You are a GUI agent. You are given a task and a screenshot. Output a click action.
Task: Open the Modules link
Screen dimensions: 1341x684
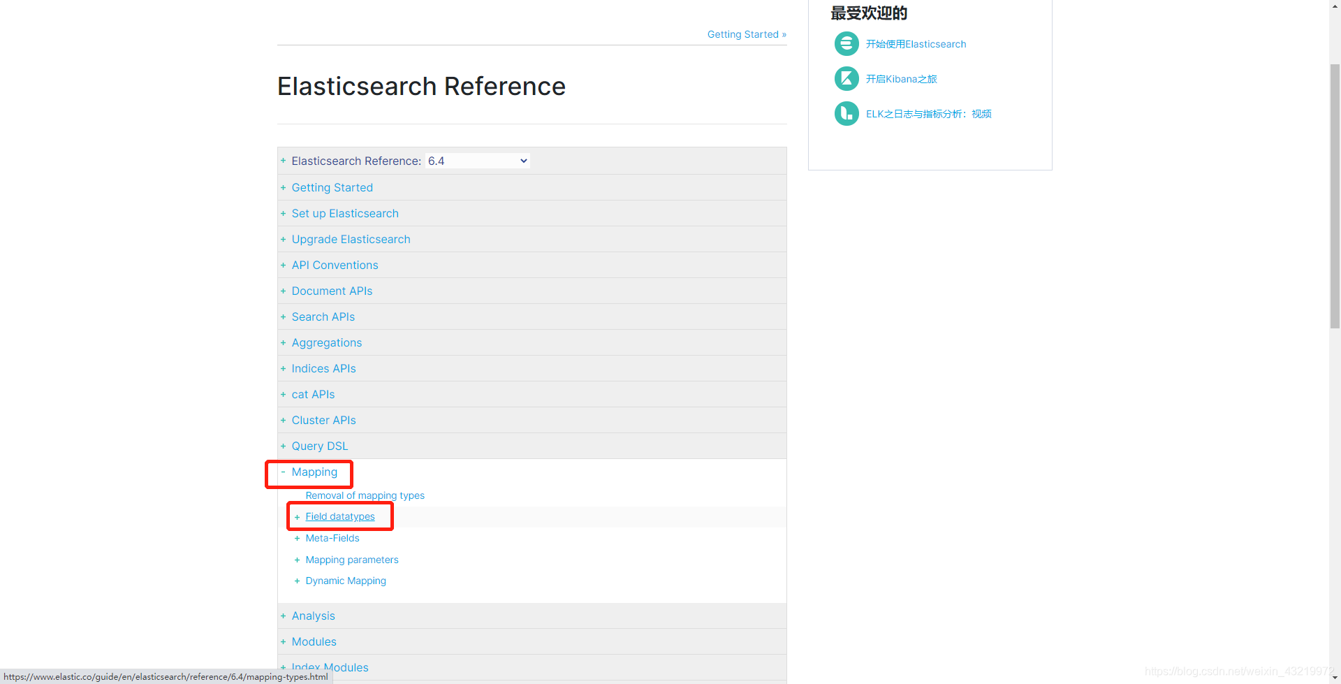click(x=314, y=641)
